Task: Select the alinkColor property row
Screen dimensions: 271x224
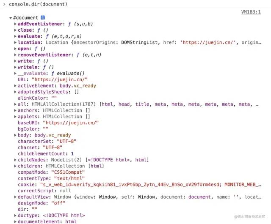Action: (x=37, y=98)
